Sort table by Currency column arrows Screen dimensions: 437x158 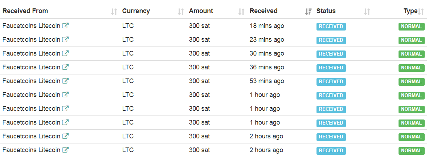[x=181, y=12]
